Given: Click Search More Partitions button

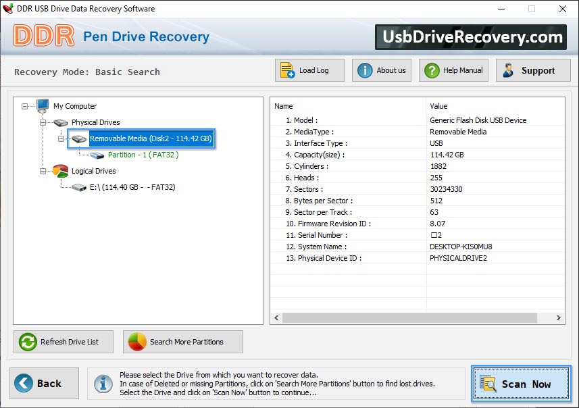Looking at the screenshot, I should click(183, 342).
